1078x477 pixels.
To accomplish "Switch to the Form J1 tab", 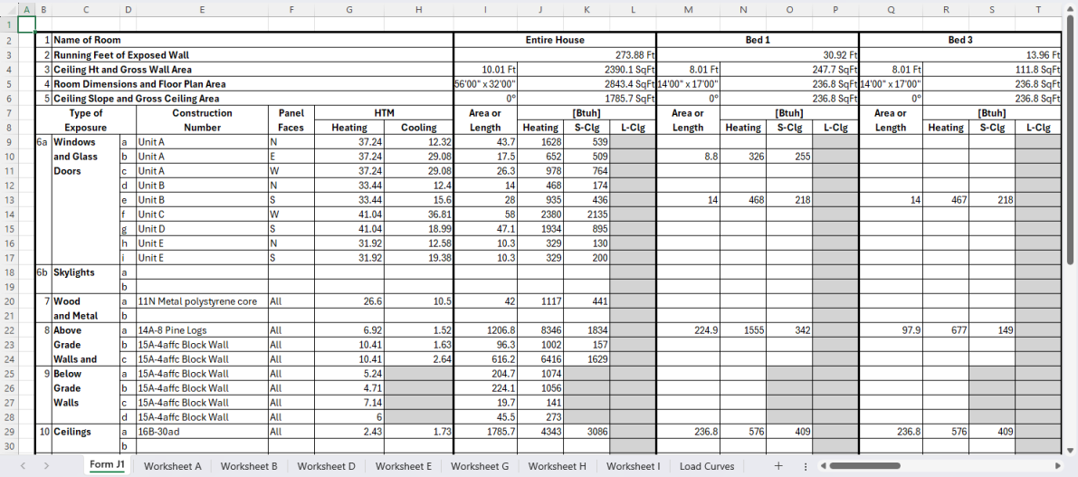I will [x=107, y=465].
